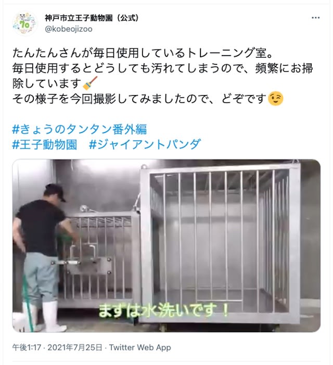Play the panda training room video
The height and width of the screenshot is (365, 333).
tap(166, 245)
